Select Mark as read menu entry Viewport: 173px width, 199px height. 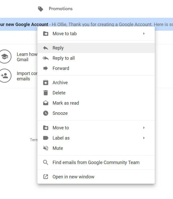(x=96, y=103)
